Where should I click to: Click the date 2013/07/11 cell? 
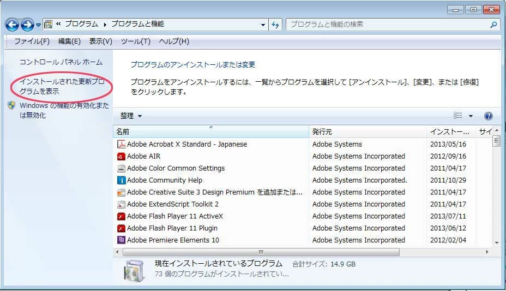click(448, 216)
